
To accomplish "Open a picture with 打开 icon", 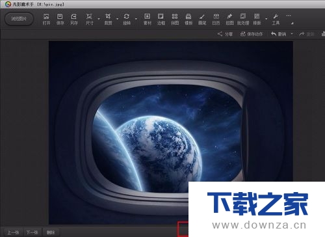I will [x=46, y=20].
